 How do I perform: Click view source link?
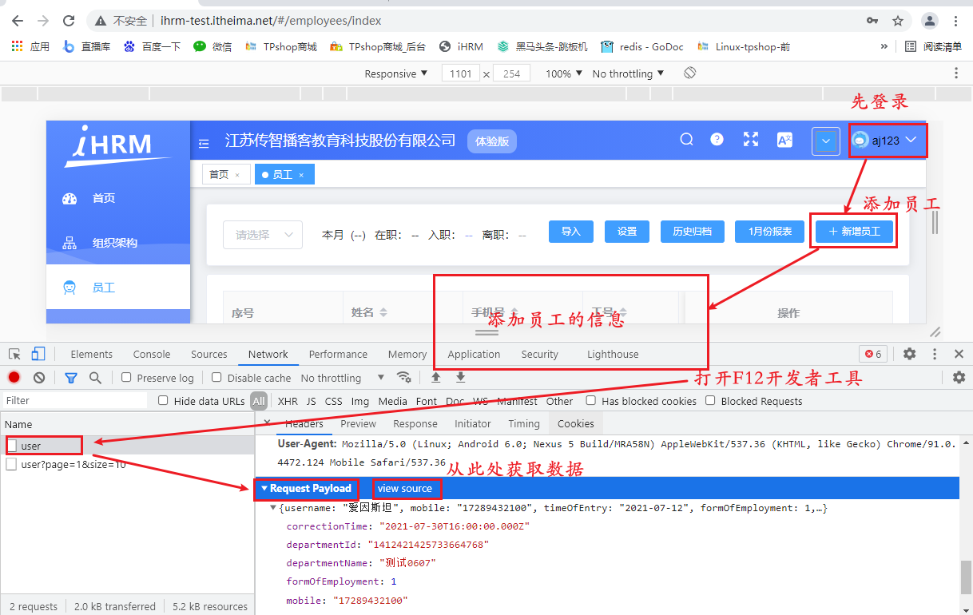pos(405,488)
